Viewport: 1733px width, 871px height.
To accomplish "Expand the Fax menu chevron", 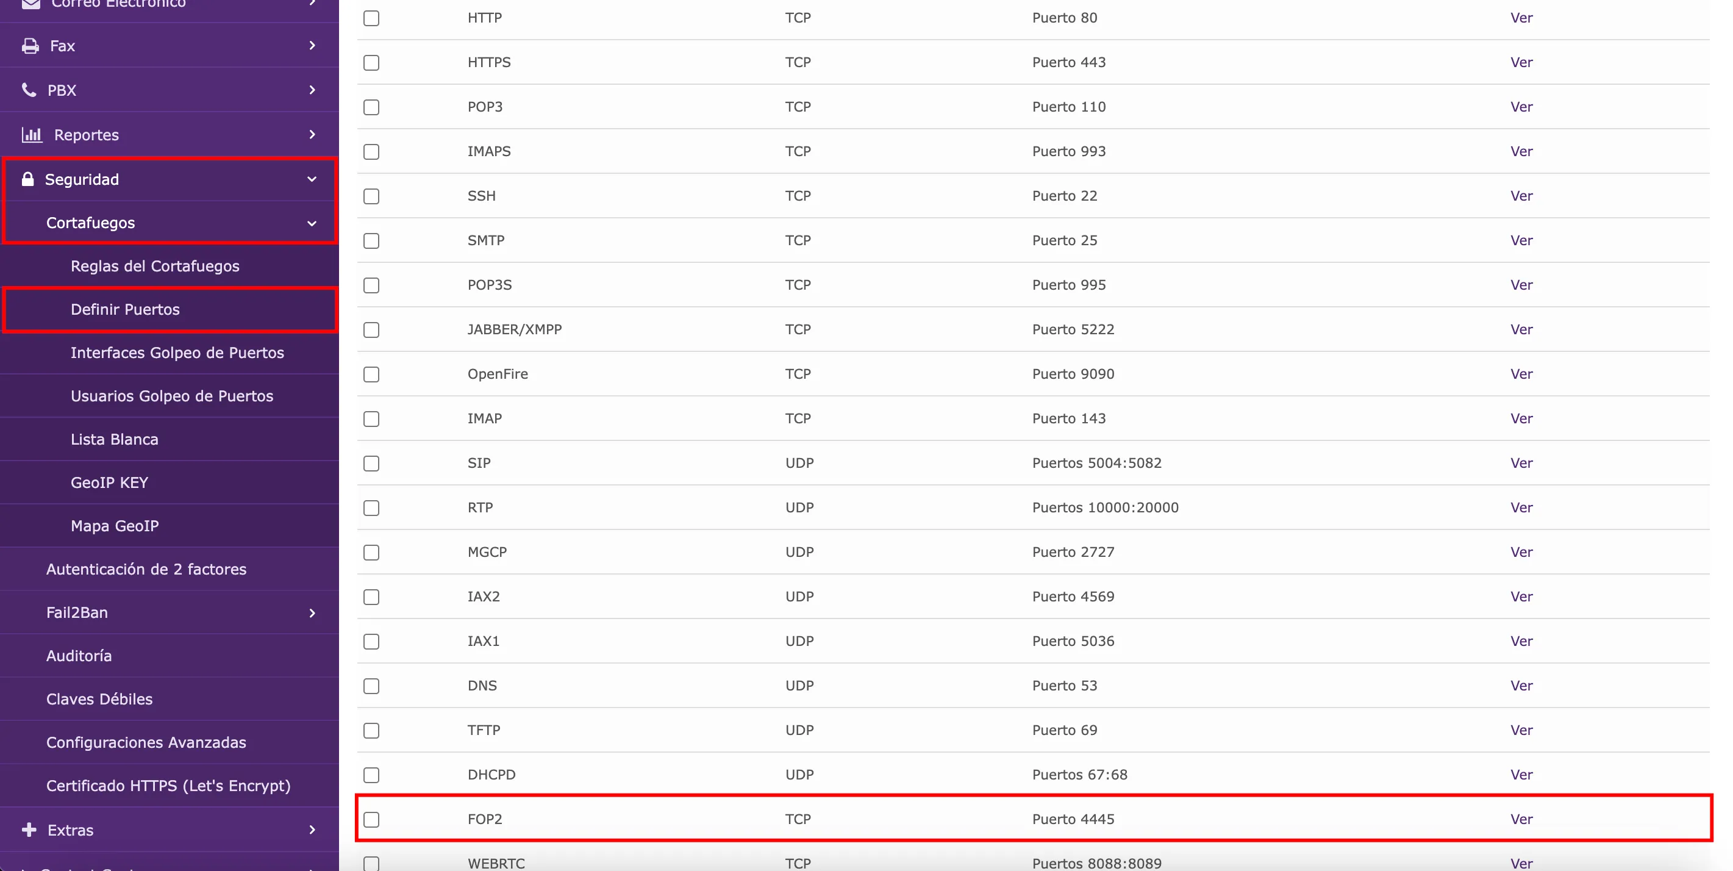I will 312,46.
